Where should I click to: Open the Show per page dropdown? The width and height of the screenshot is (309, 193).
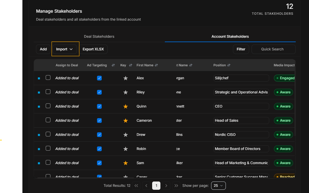coord(218,186)
